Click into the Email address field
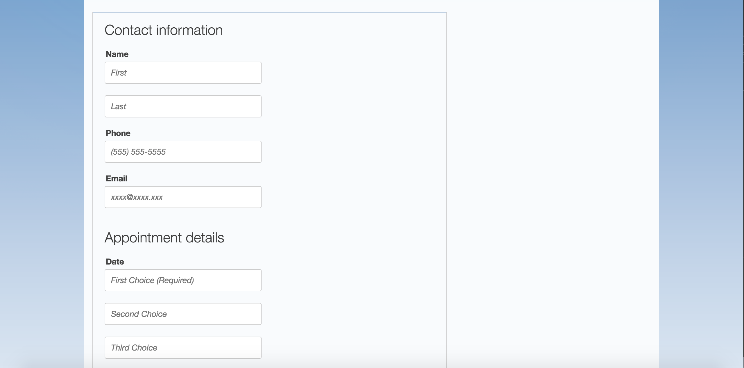The height and width of the screenshot is (368, 744). click(183, 197)
